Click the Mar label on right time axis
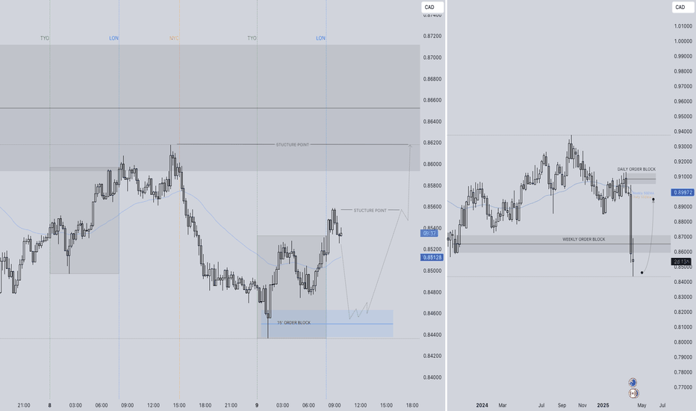This screenshot has width=696, height=411. tap(502, 405)
